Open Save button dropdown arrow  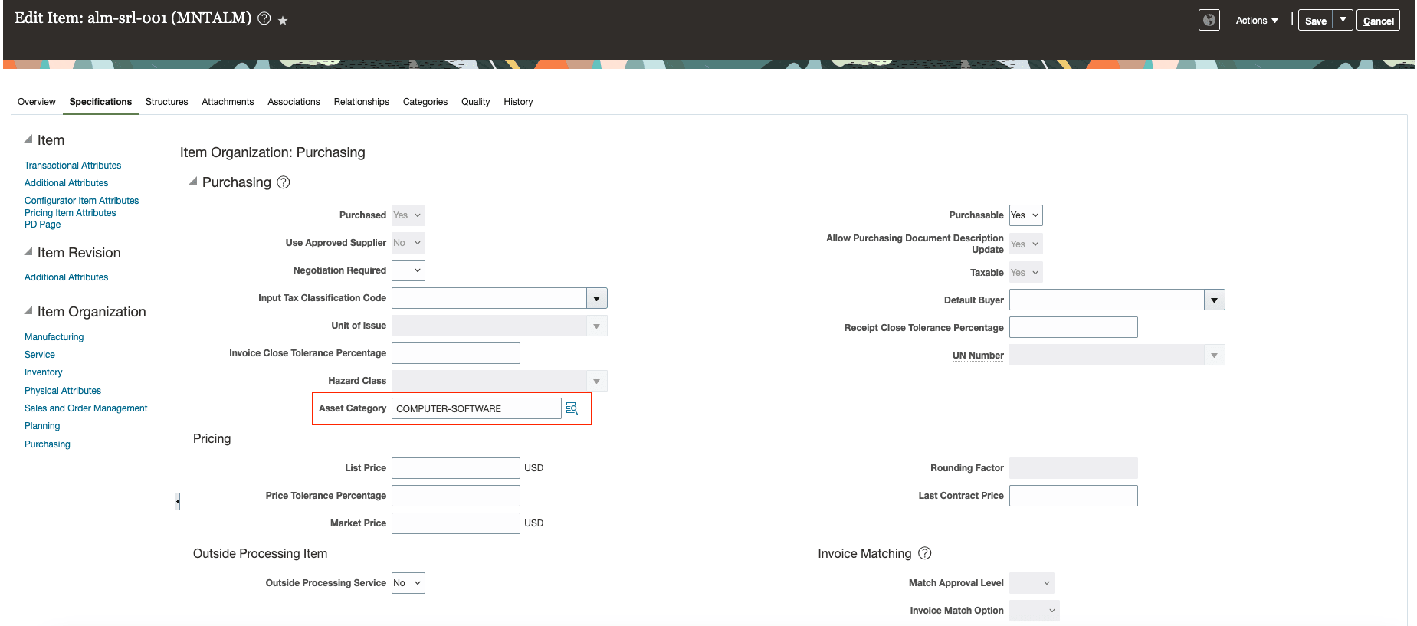pyautogui.click(x=1343, y=20)
